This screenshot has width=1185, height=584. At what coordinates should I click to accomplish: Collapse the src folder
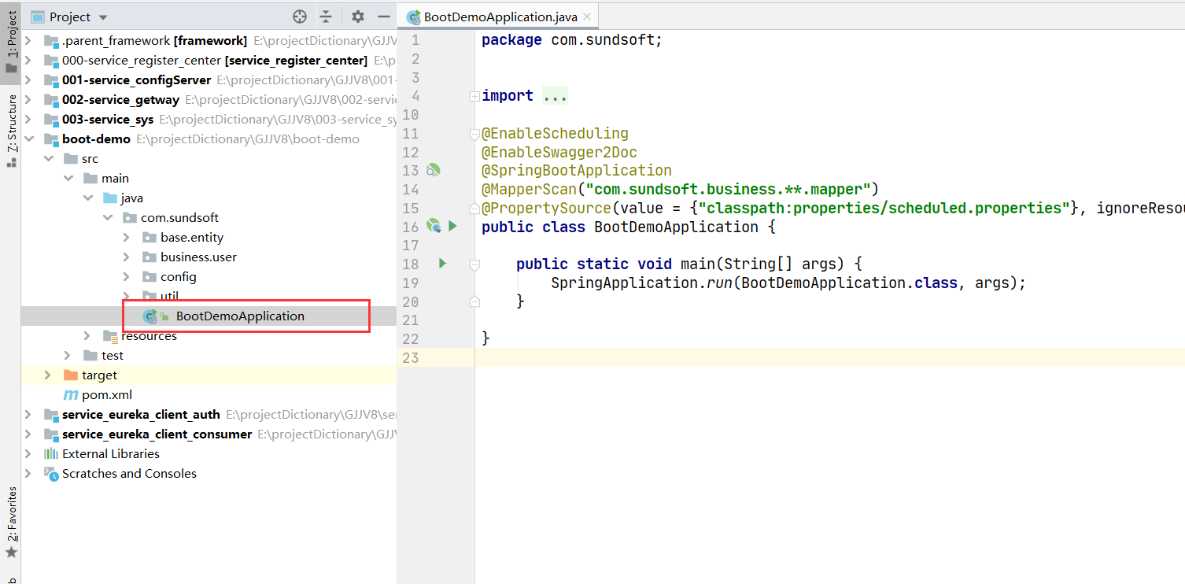[x=48, y=158]
